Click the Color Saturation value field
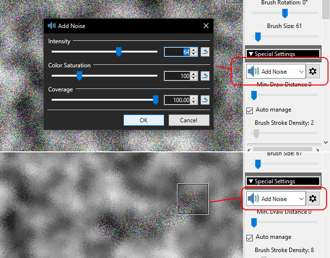The width and height of the screenshot is (330, 258). point(177,76)
